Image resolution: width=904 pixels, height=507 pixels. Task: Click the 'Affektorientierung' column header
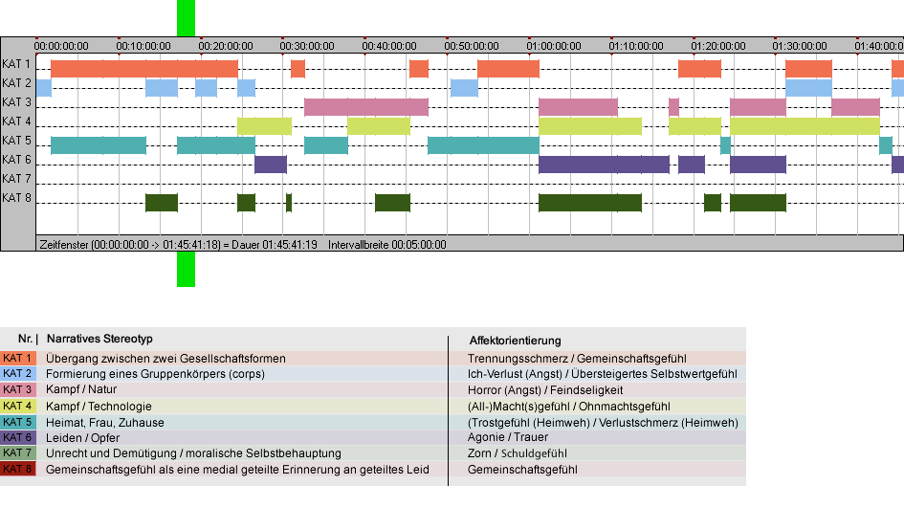coord(515,341)
